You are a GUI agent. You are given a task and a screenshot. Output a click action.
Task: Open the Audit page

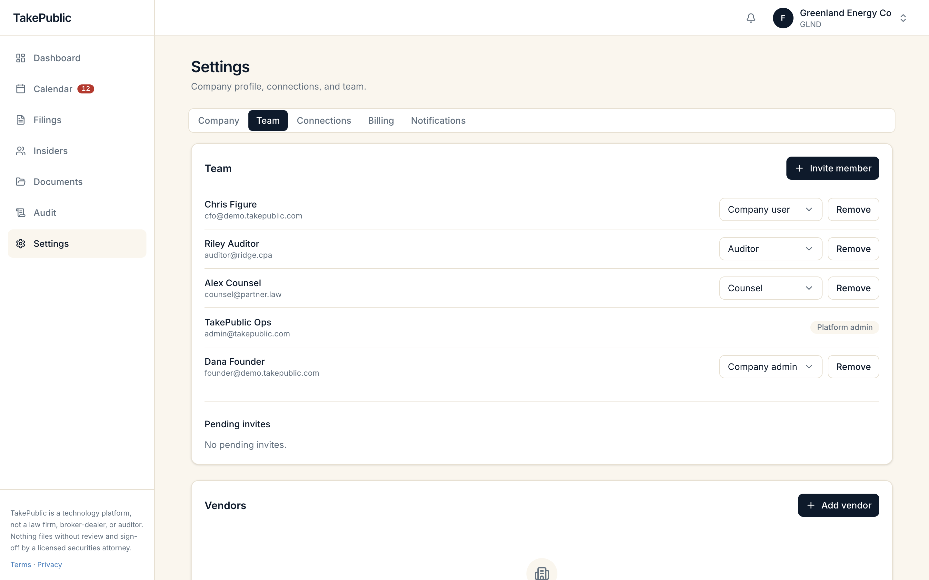tap(77, 213)
